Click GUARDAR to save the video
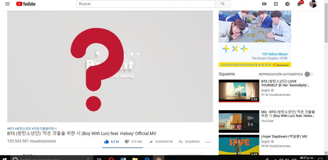The height and width of the screenshot is (160, 328). point(189,142)
